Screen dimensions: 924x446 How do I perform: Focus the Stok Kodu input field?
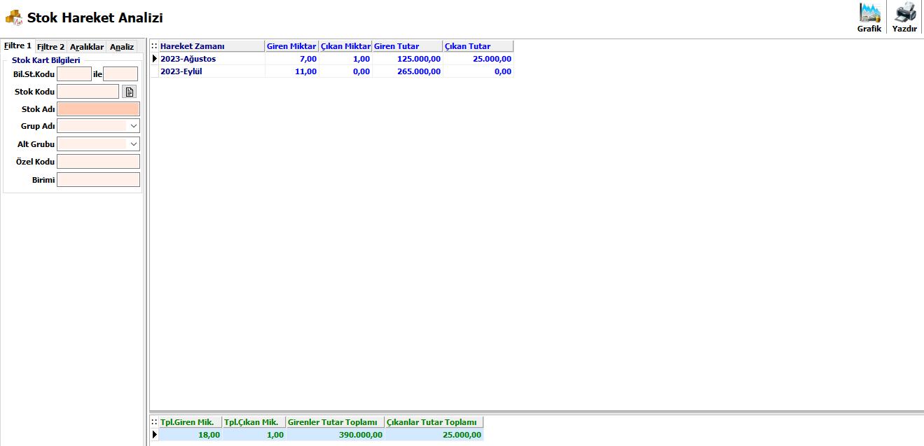point(88,92)
